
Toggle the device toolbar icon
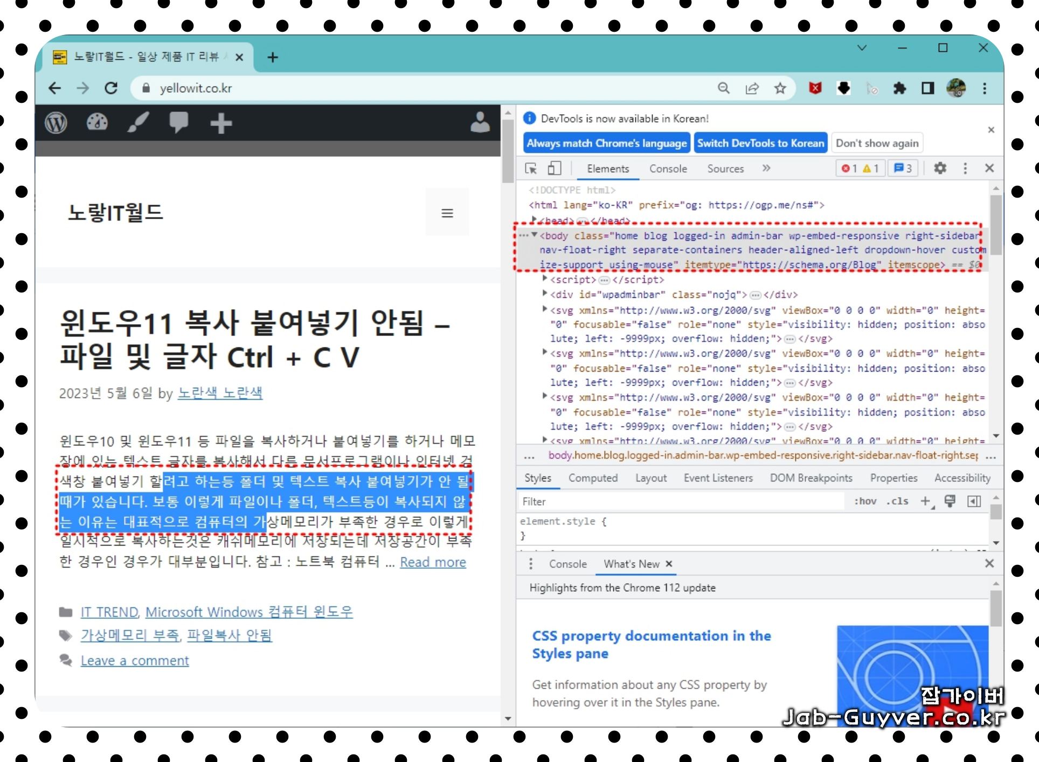[x=554, y=169]
